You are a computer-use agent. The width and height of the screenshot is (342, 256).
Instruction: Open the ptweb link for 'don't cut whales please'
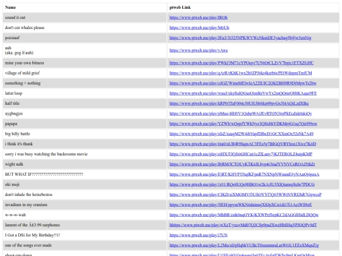199,28
